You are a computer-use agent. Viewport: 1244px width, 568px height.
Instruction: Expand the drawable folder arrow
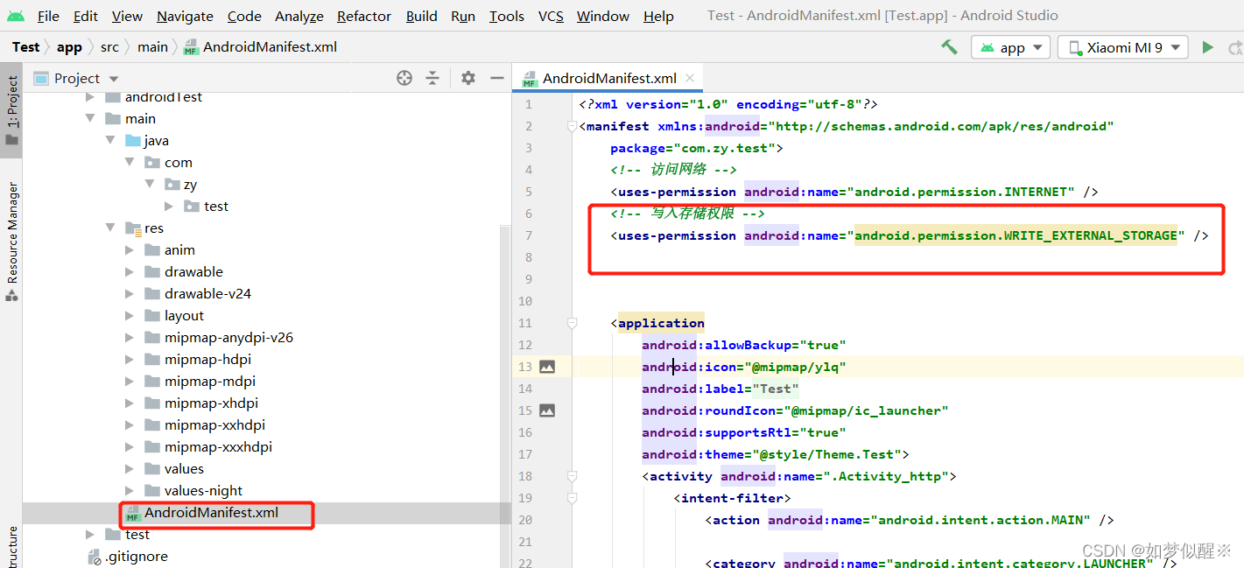130,271
